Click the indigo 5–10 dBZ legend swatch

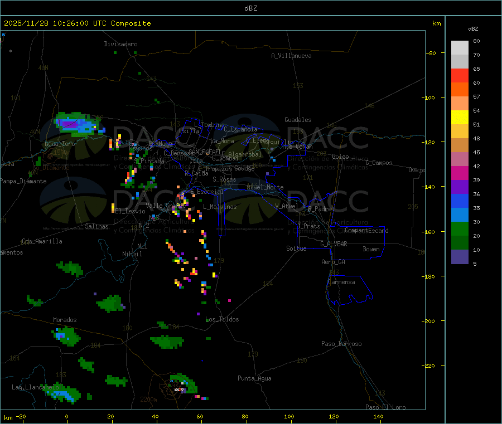pyautogui.click(x=460, y=257)
